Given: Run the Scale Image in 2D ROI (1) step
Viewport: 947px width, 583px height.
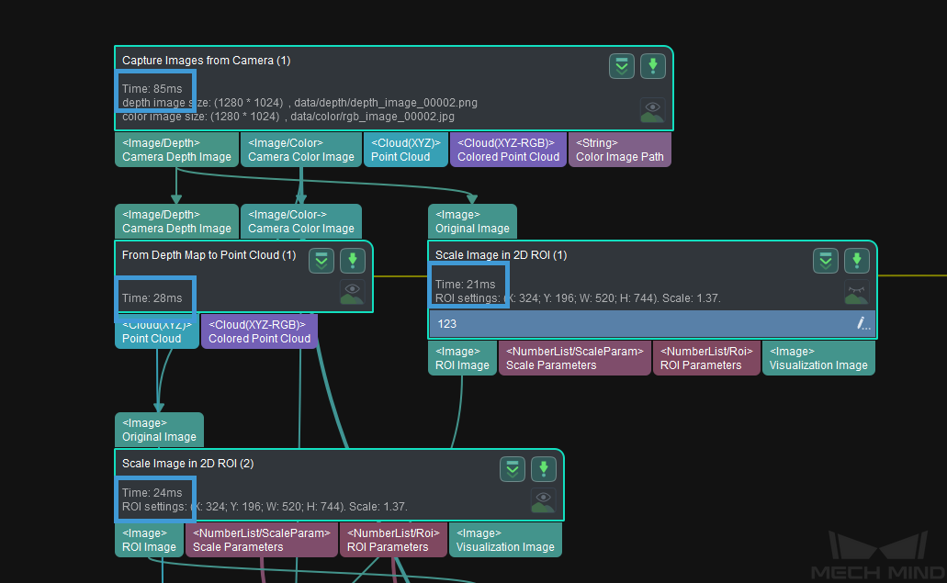Looking at the screenshot, I should pyautogui.click(x=856, y=261).
